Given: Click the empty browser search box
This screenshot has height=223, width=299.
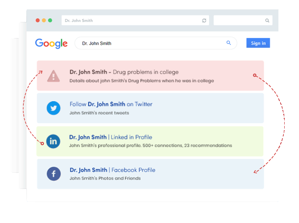Looking at the screenshot, I should tap(239, 21).
